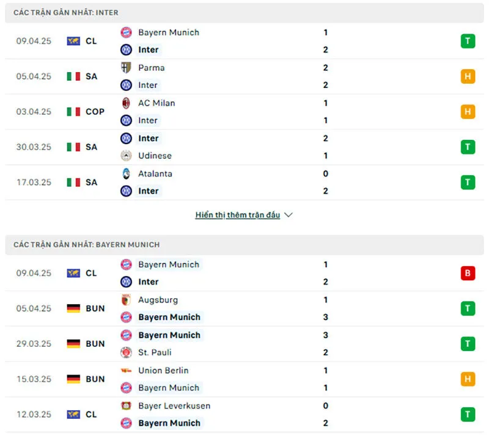Open "Hiển thị thêm trận đấu" link
The image size is (489, 439).
click(x=237, y=215)
